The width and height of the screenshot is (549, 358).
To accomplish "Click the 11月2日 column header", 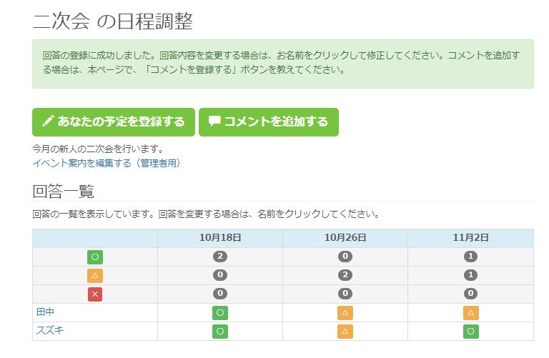I will pyautogui.click(x=470, y=238).
